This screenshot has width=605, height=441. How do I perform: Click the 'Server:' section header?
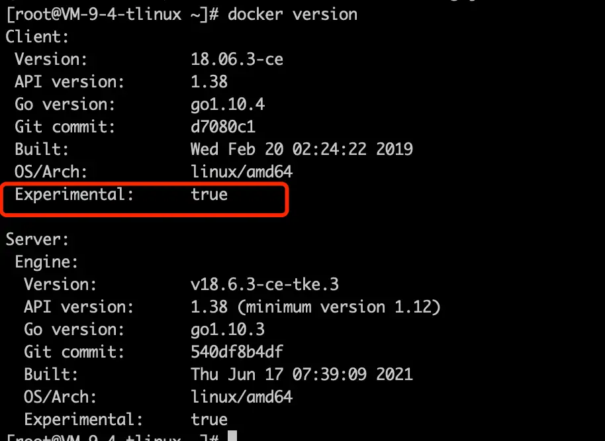[x=37, y=239]
